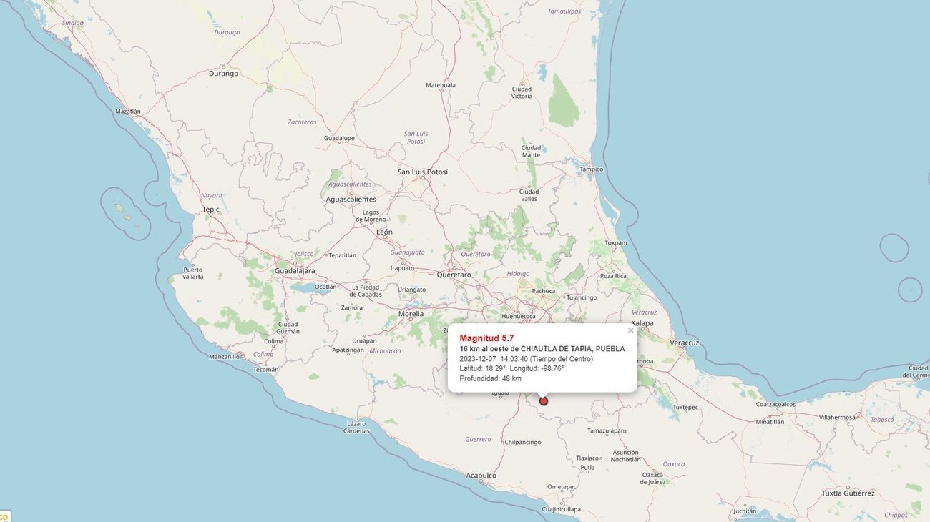Click the red epicenter marker near Puebla

[543, 401]
